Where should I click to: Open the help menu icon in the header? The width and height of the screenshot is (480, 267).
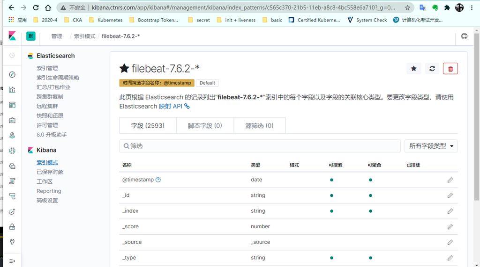pyautogui.click(x=464, y=36)
